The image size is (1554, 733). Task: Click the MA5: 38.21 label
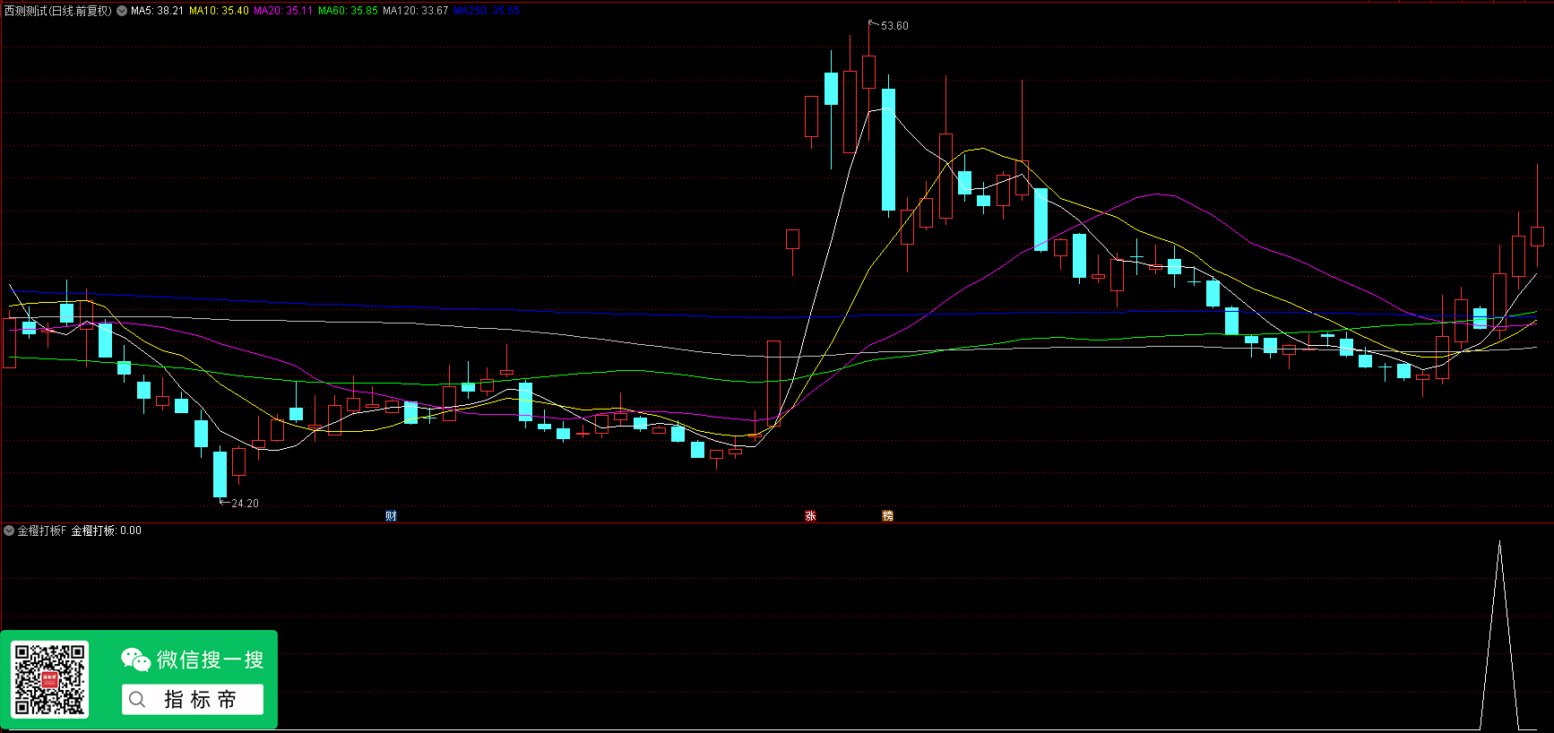pyautogui.click(x=157, y=11)
